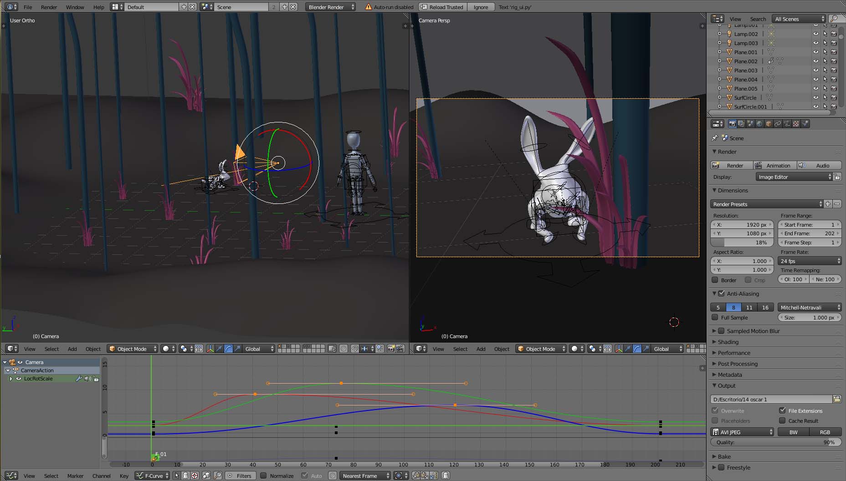Open the All Scenes outliner dropdown
Image resolution: width=846 pixels, height=481 pixels.
tap(799, 19)
